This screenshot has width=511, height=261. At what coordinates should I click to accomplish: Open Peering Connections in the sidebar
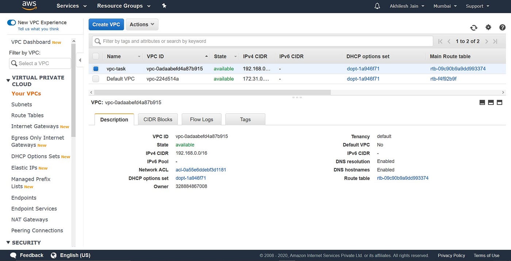(x=37, y=230)
